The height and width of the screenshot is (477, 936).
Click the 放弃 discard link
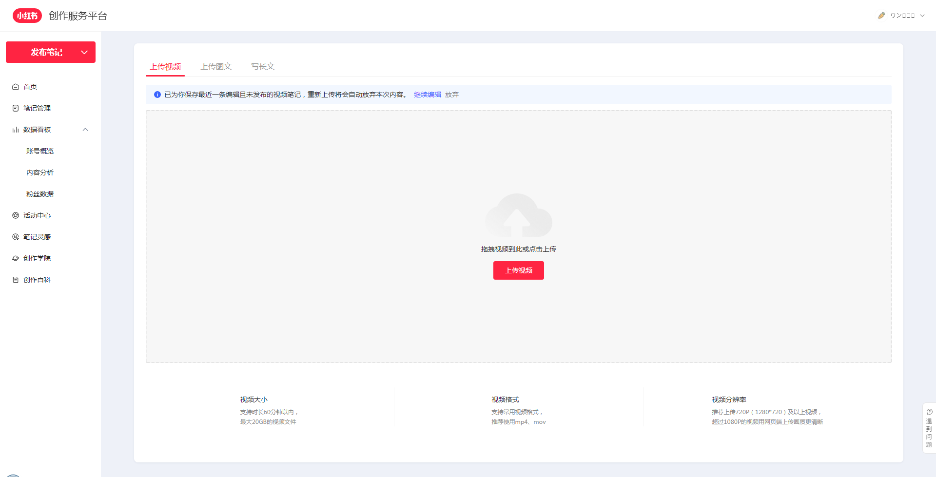pyautogui.click(x=452, y=95)
